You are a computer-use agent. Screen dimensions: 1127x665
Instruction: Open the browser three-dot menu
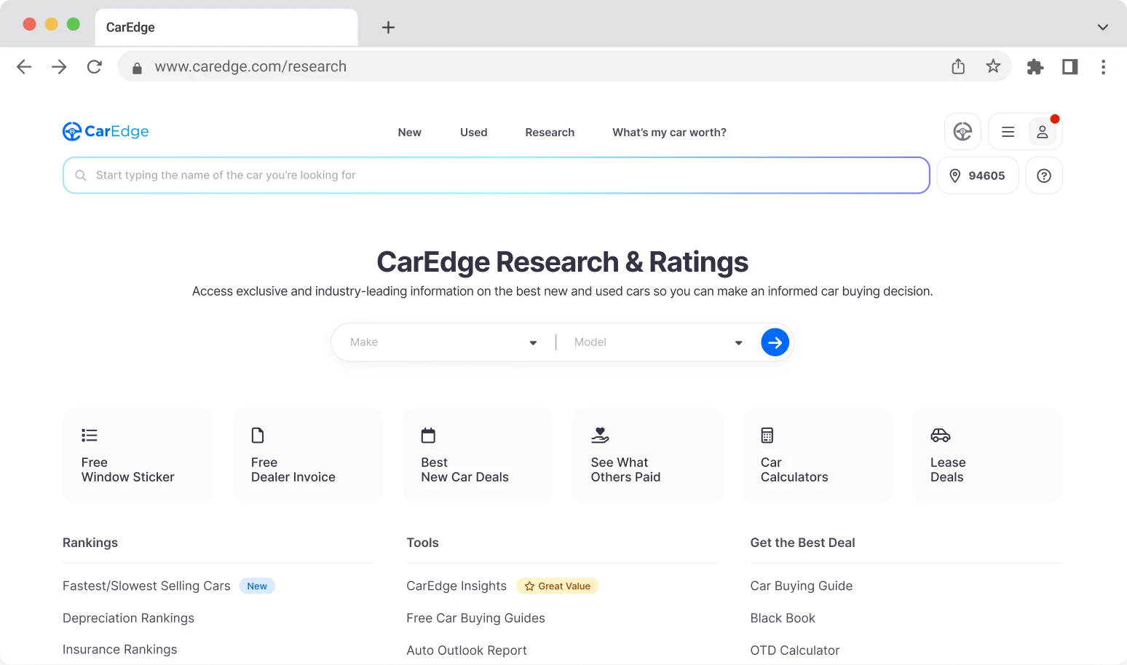point(1103,67)
